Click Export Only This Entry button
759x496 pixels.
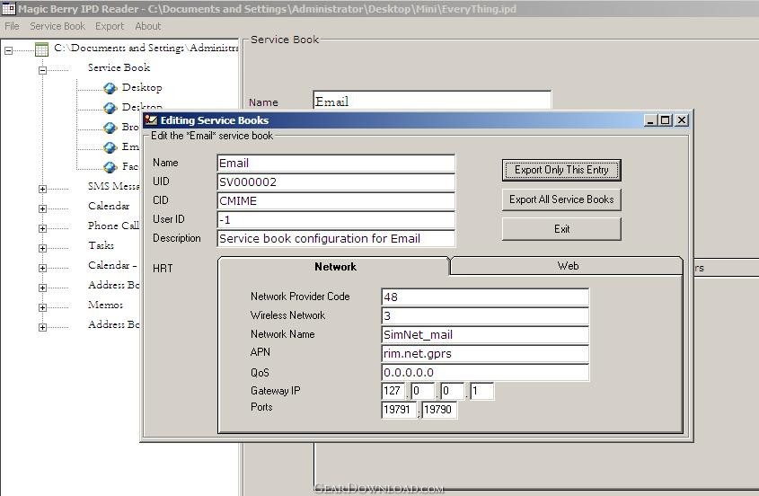pyautogui.click(x=561, y=170)
